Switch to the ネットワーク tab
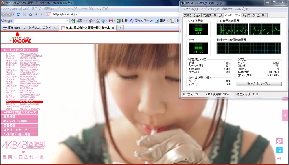 [248, 15]
